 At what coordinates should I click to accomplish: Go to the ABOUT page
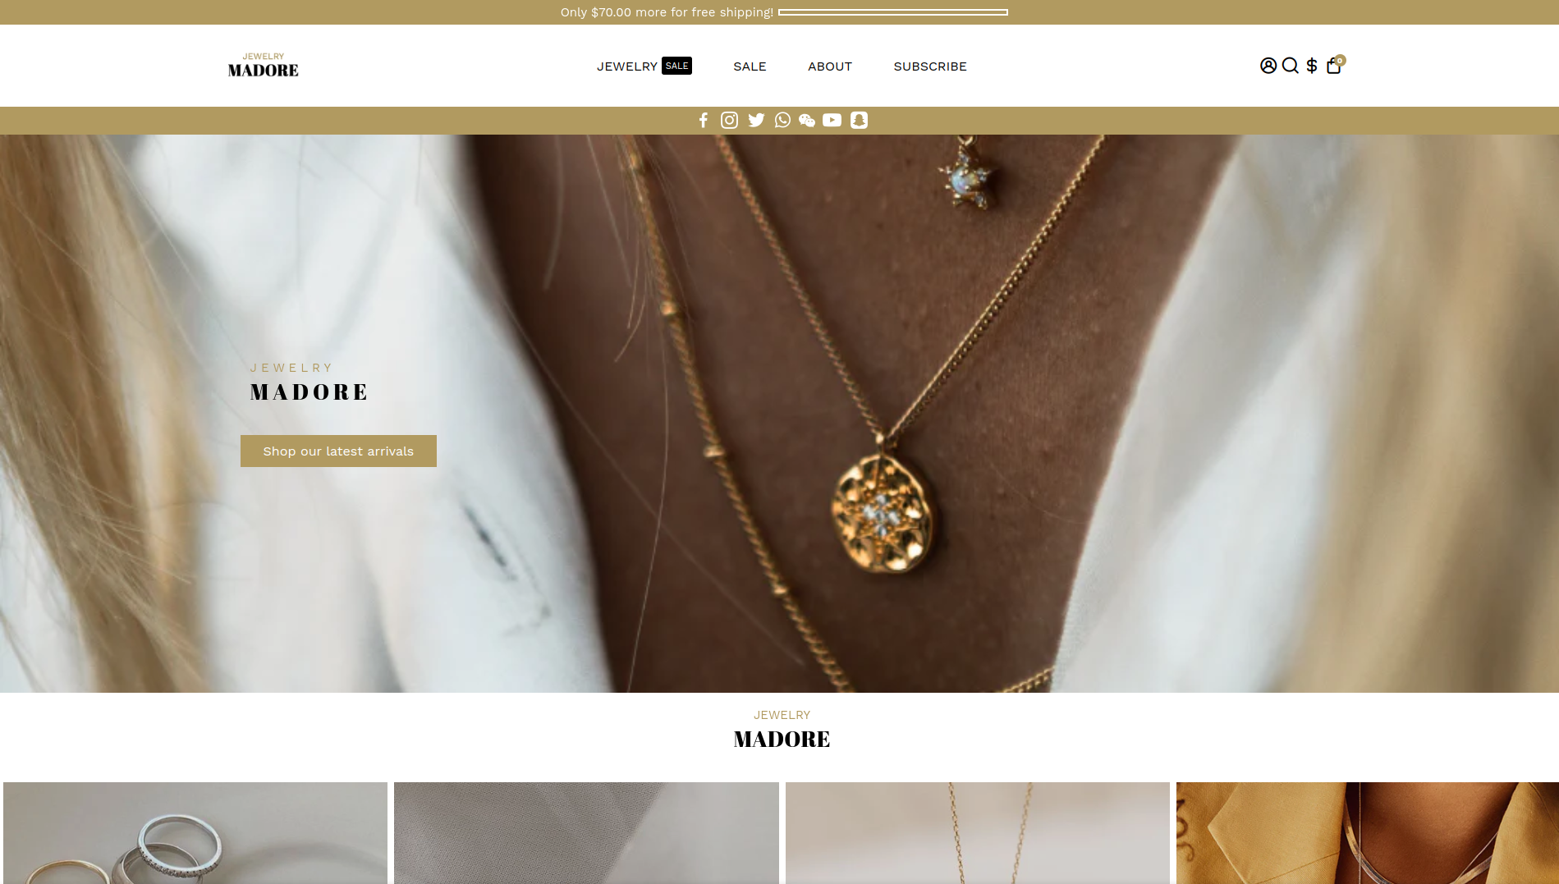830,66
